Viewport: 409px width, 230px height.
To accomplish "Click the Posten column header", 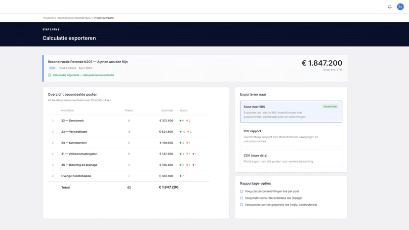I will 129,111.
